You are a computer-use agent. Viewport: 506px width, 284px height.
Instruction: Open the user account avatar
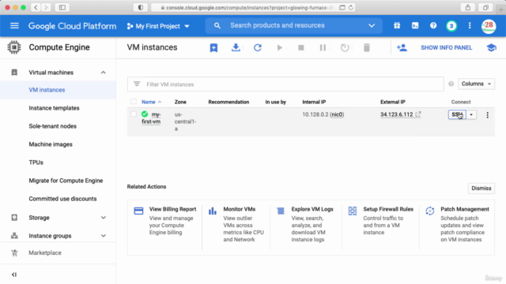(x=489, y=26)
